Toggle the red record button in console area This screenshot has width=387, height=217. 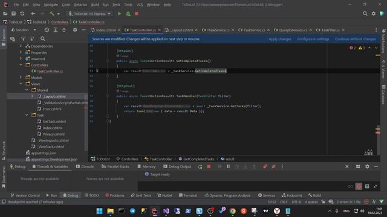pyautogui.click(x=359, y=186)
